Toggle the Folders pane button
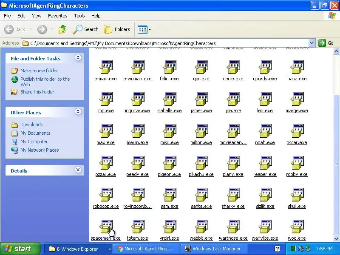 (x=117, y=29)
